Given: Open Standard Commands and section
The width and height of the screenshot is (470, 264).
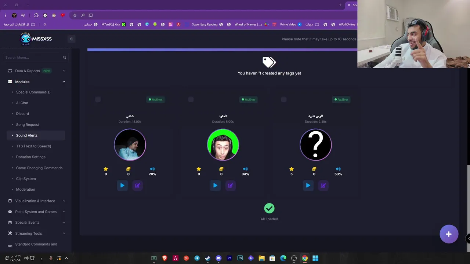Looking at the screenshot, I should coord(36,245).
